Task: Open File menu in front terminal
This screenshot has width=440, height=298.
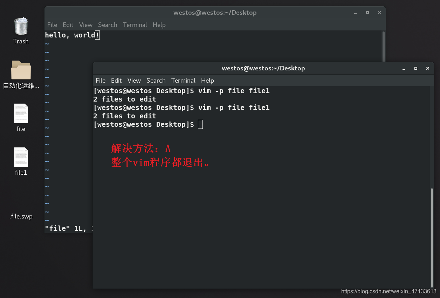Action: tap(101, 81)
